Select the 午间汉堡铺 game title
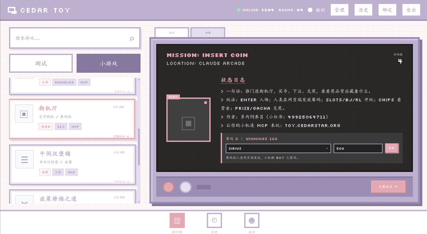Screen dimensions: 427x234 point(55,153)
